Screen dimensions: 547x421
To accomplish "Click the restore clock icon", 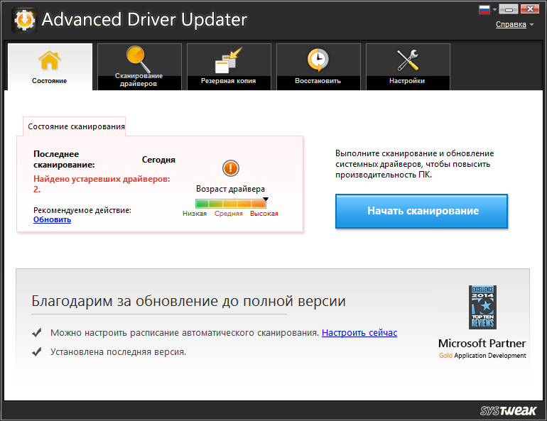I will [x=318, y=60].
